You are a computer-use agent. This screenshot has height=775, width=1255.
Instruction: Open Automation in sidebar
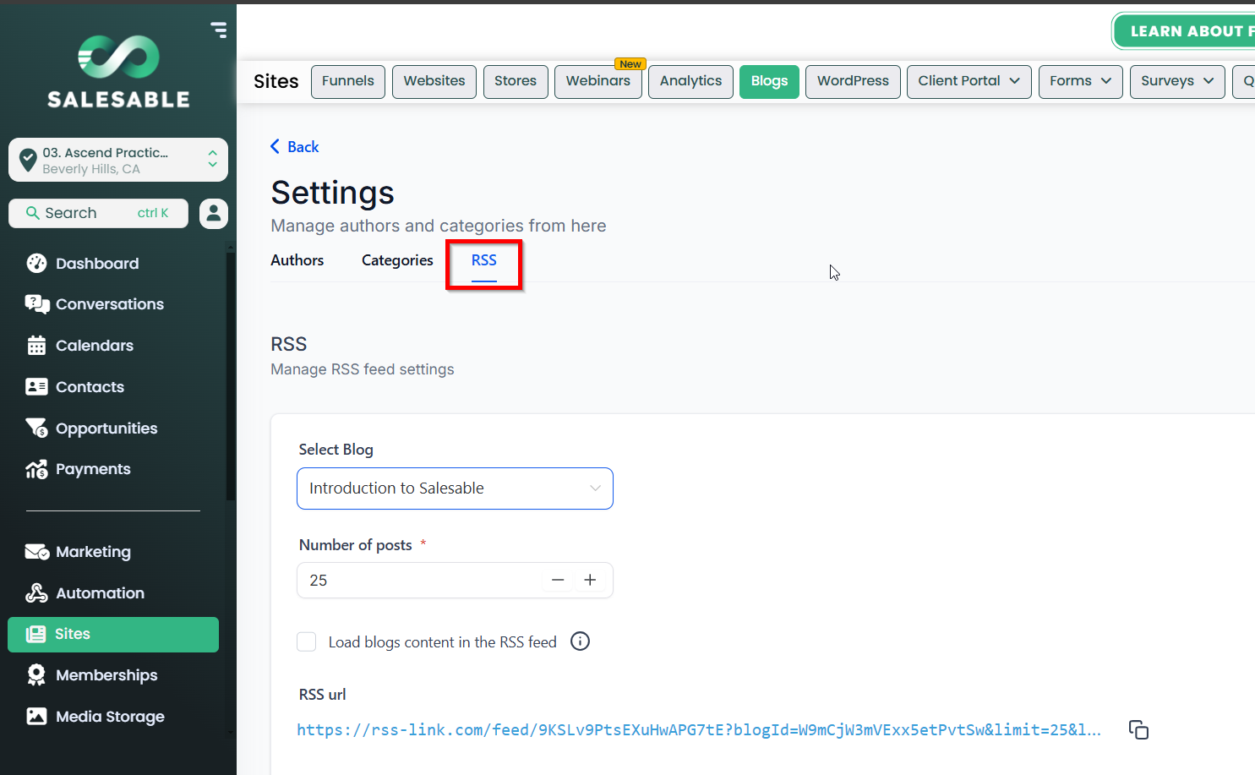pos(100,593)
